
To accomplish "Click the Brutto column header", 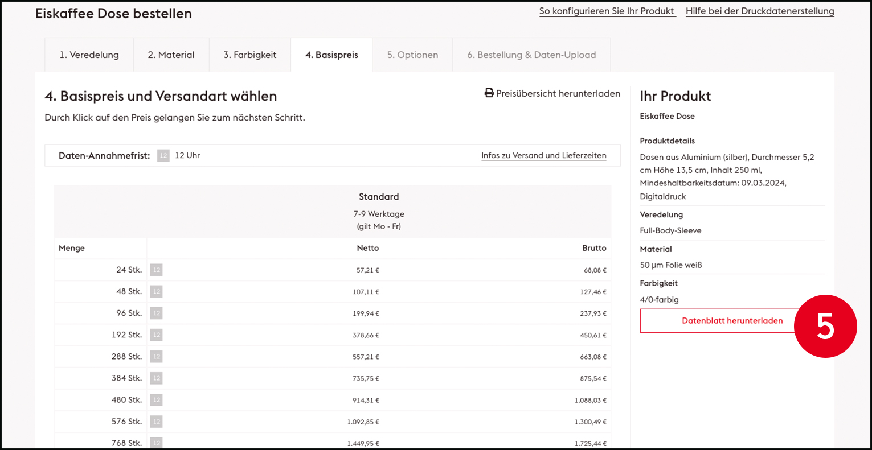I will click(594, 248).
